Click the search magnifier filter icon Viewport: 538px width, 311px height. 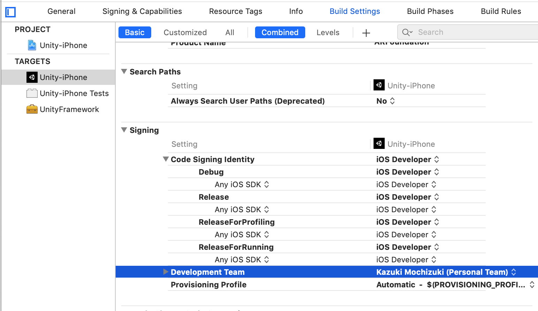(407, 32)
